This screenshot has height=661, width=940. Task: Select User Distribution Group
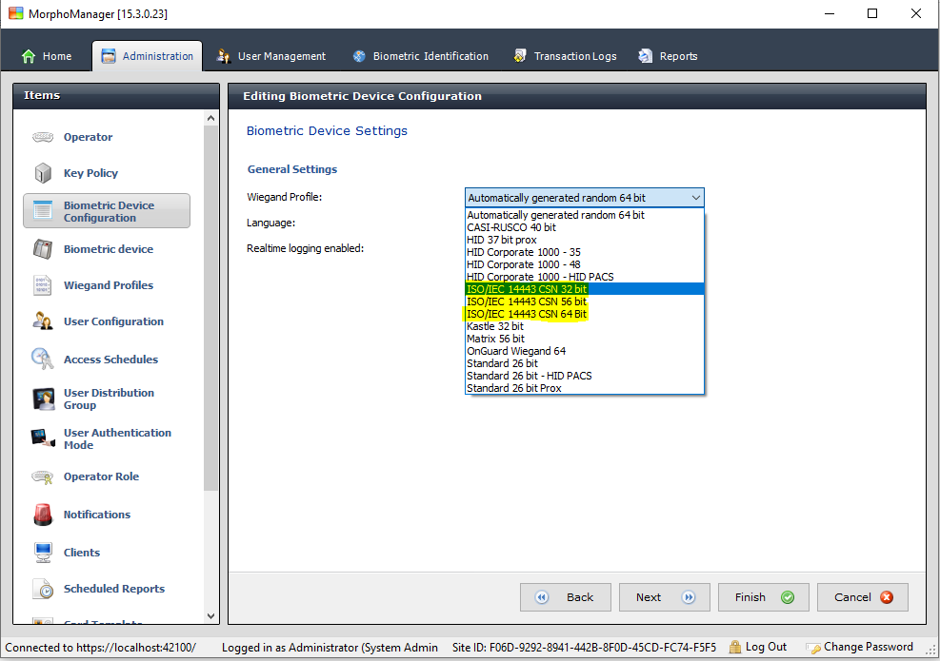coord(43,398)
